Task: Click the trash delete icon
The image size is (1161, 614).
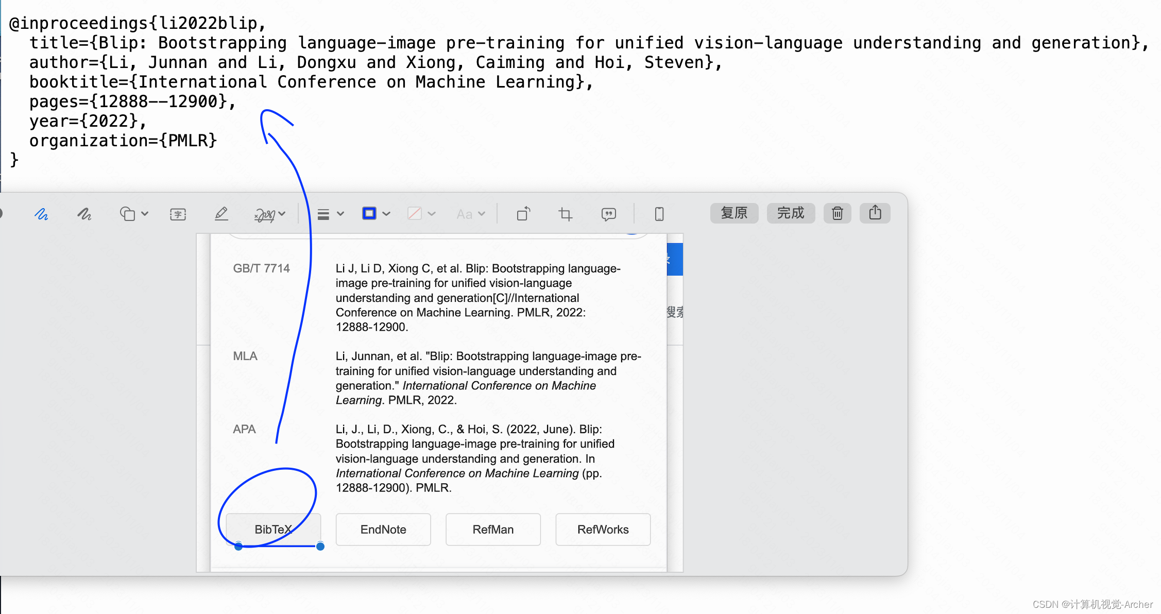Action: [x=837, y=213]
